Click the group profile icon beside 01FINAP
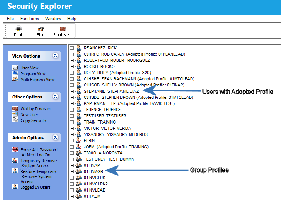Image resolution: width=281 pixels, height=200 pixels. click(x=79, y=165)
